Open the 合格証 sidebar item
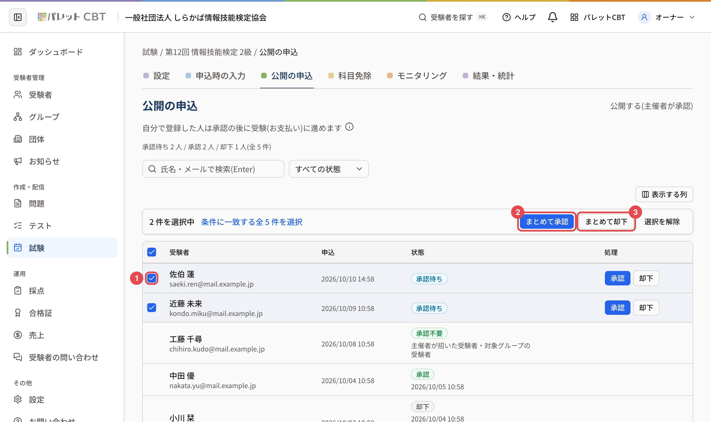Viewport: 711px width, 422px height. (x=62, y=313)
